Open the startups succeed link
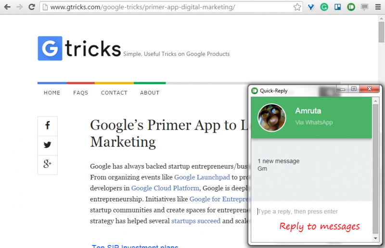The height and width of the screenshot is (248, 385). 196,221
